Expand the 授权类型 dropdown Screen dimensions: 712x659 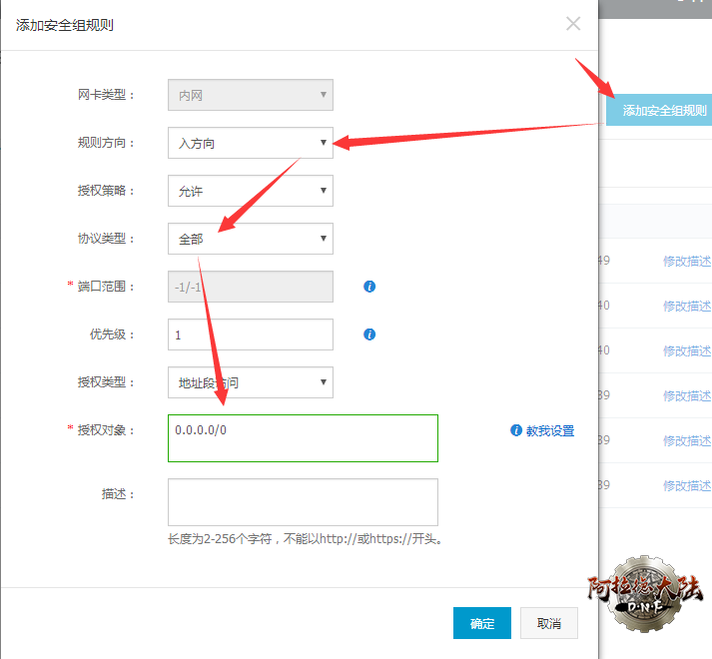(250, 382)
